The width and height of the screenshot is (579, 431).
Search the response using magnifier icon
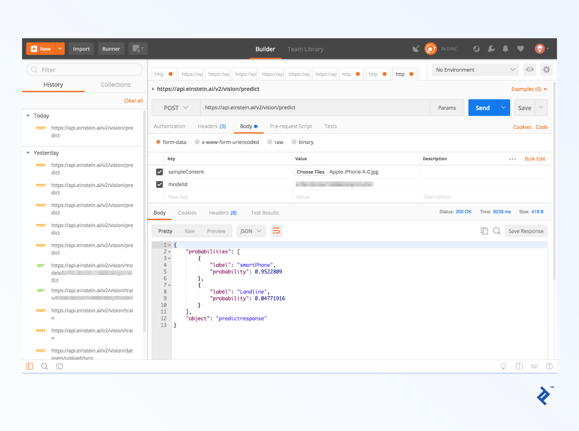[497, 231]
